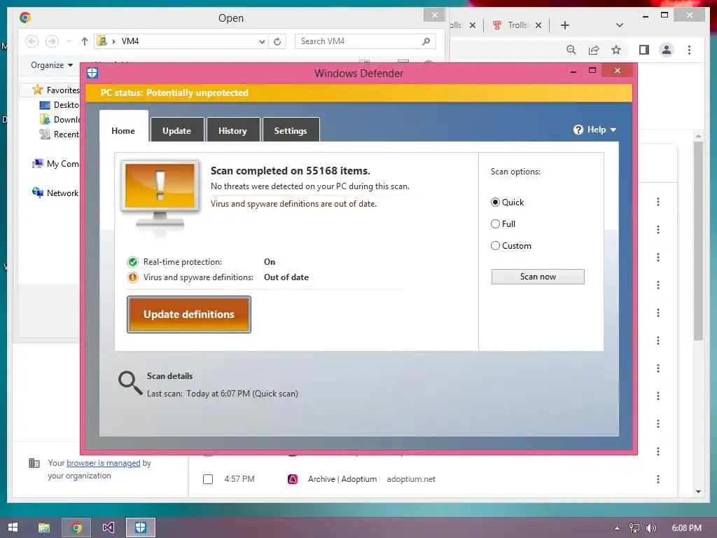The height and width of the screenshot is (538, 717).
Task: Select the Full scan option
Action: 495,223
